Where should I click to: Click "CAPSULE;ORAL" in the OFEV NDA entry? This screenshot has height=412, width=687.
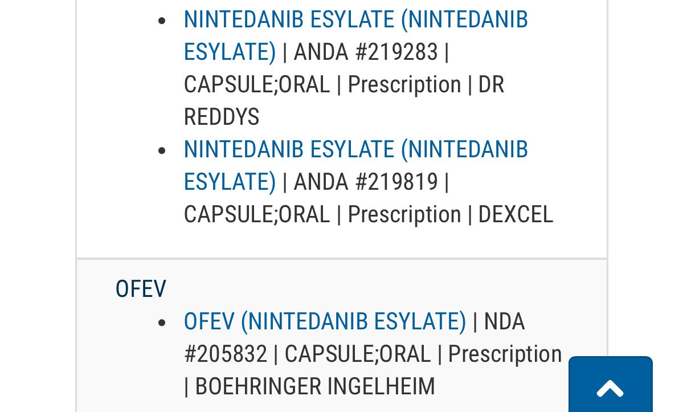click(x=357, y=354)
